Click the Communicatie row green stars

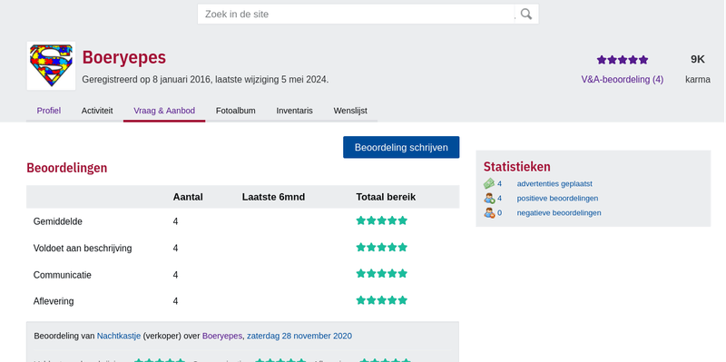(381, 274)
